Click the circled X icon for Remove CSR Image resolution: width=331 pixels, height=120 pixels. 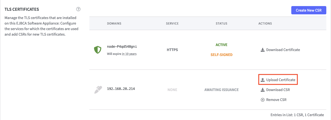pyautogui.click(x=263, y=100)
